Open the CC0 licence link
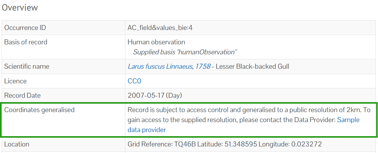Viewport: 378px width, 153px height. tap(134, 81)
